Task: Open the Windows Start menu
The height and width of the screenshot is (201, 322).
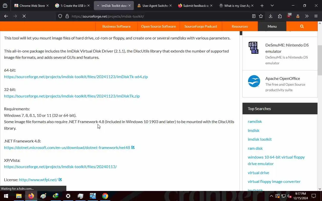Action: pos(6,196)
